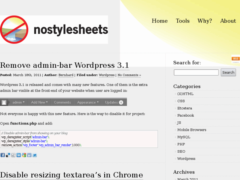Browse the JS category
The image size is (240, 180).
[179, 123]
